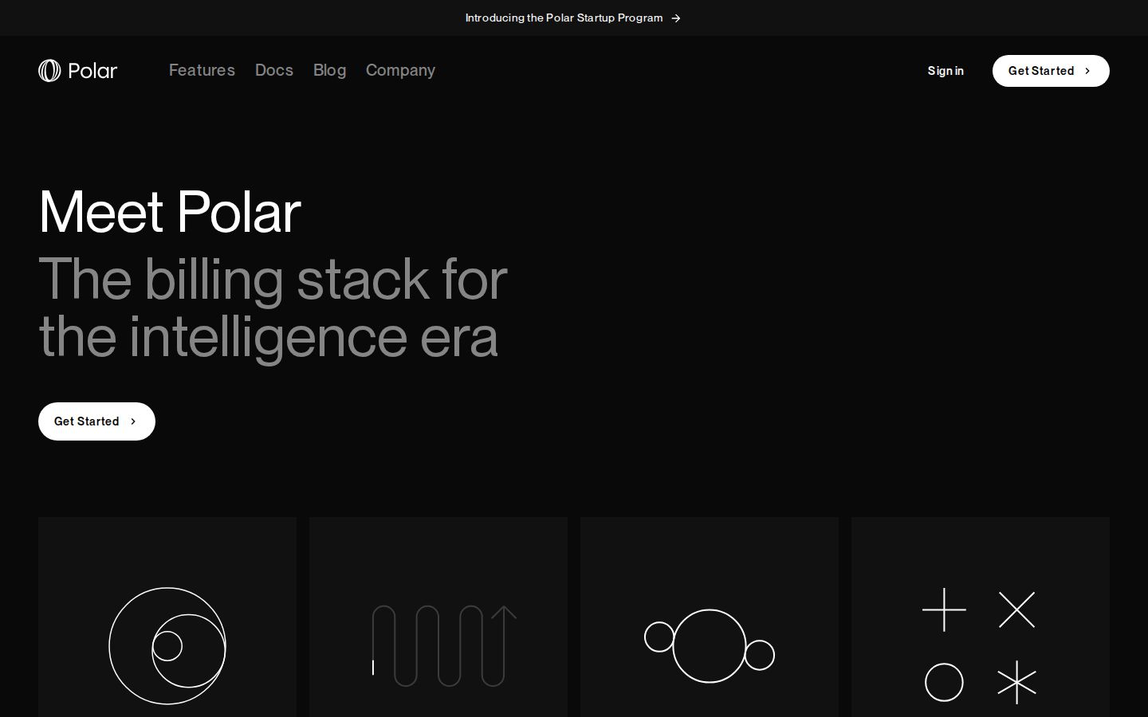Click "The billing stack for the intelligence era" tagline

tap(273, 308)
